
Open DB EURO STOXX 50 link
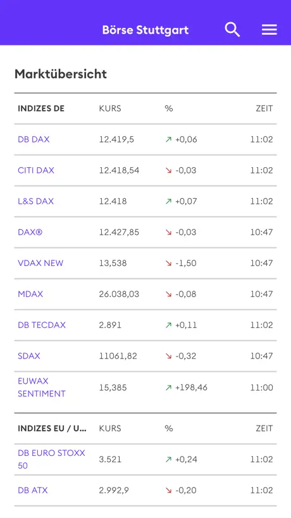(51, 459)
